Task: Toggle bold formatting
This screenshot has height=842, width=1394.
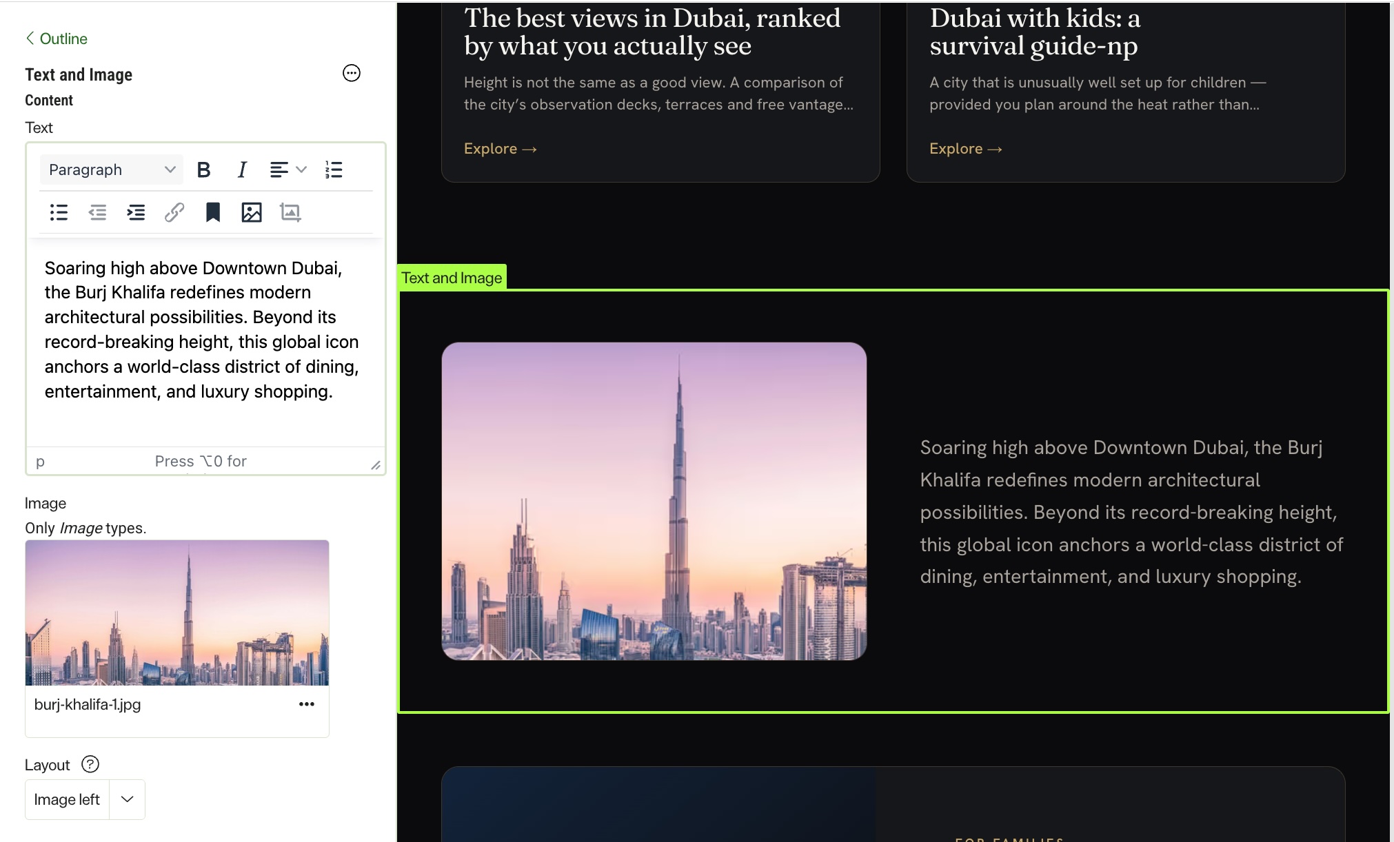Action: coord(203,170)
